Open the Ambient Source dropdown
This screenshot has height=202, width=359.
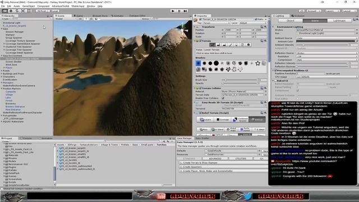(x=327, y=38)
